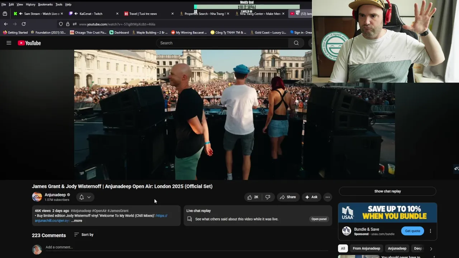The width and height of the screenshot is (459, 258).
Task: Unmute the Sam Stream tab audio icon
Action: pyautogui.click(x=21, y=14)
